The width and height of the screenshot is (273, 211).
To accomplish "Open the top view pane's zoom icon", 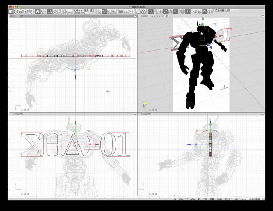I will coord(135,16).
